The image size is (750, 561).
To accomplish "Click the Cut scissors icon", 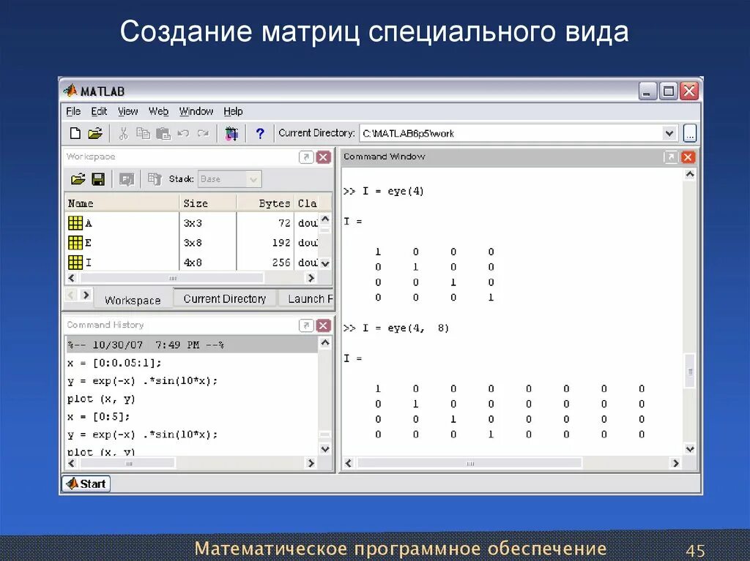I will coord(123,132).
